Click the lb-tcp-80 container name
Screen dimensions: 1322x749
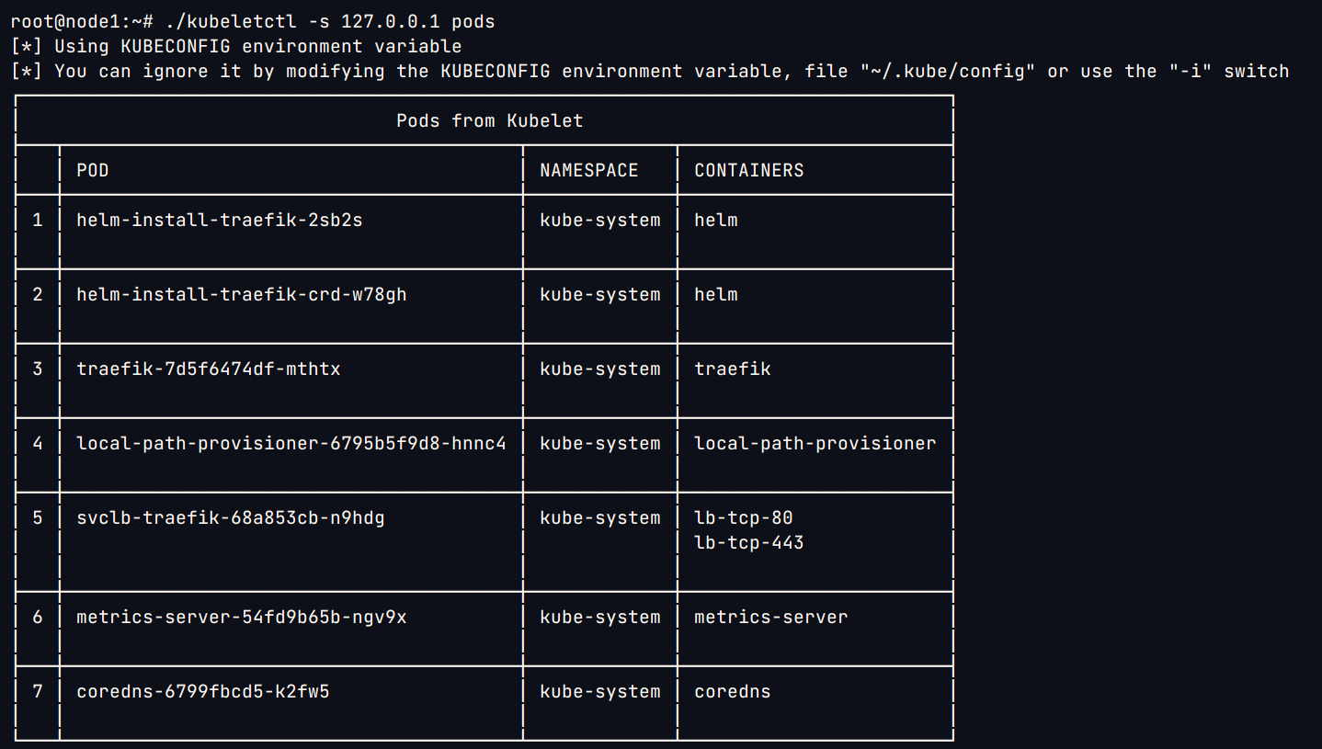coord(743,517)
